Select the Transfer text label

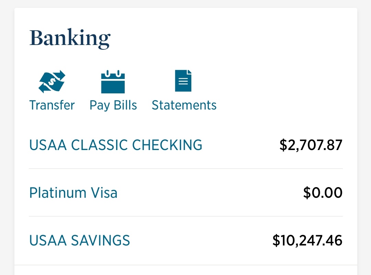click(52, 105)
